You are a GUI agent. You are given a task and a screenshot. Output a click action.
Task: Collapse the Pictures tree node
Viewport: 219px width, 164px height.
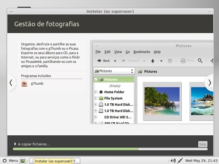(x=96, y=79)
